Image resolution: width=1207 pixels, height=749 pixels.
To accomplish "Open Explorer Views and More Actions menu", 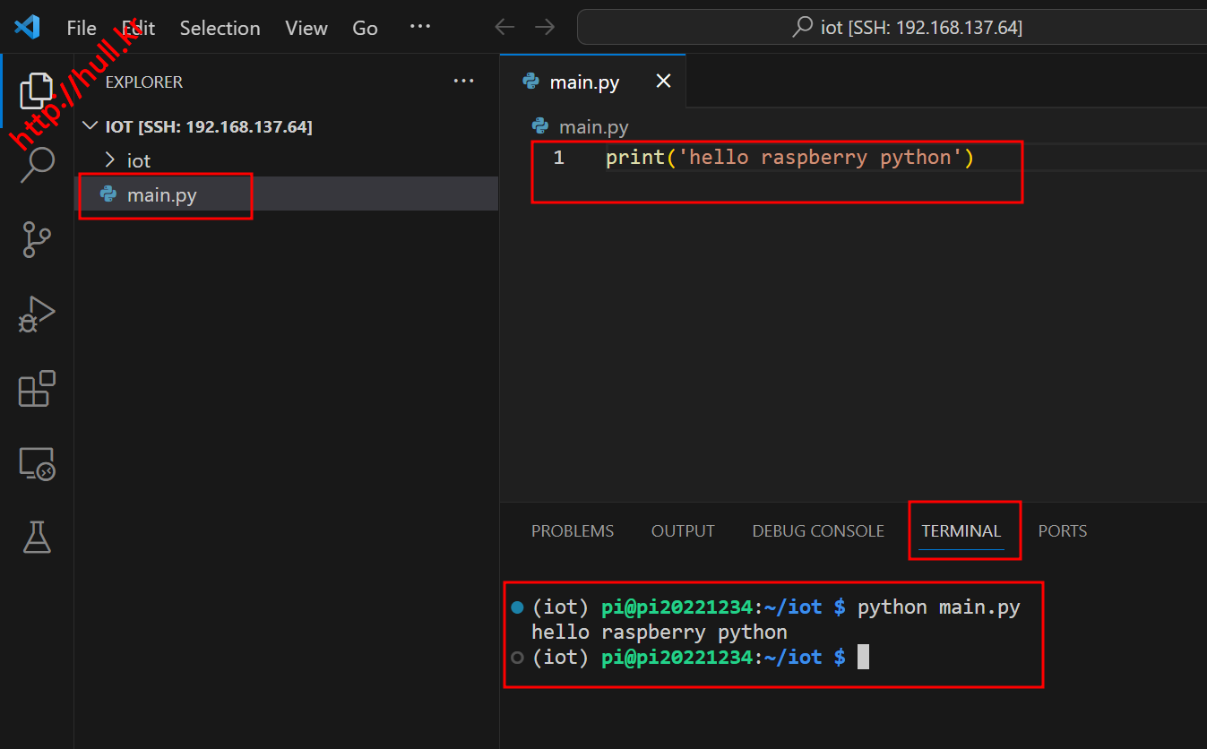I will pos(463,82).
